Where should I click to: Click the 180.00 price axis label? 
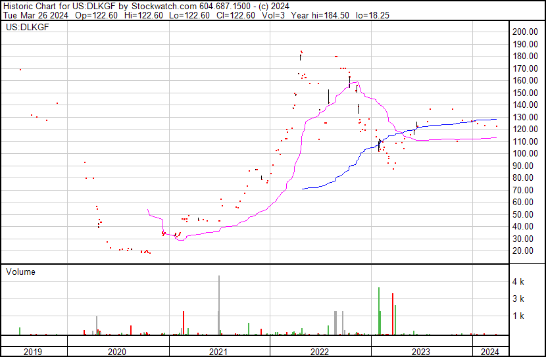point(525,56)
